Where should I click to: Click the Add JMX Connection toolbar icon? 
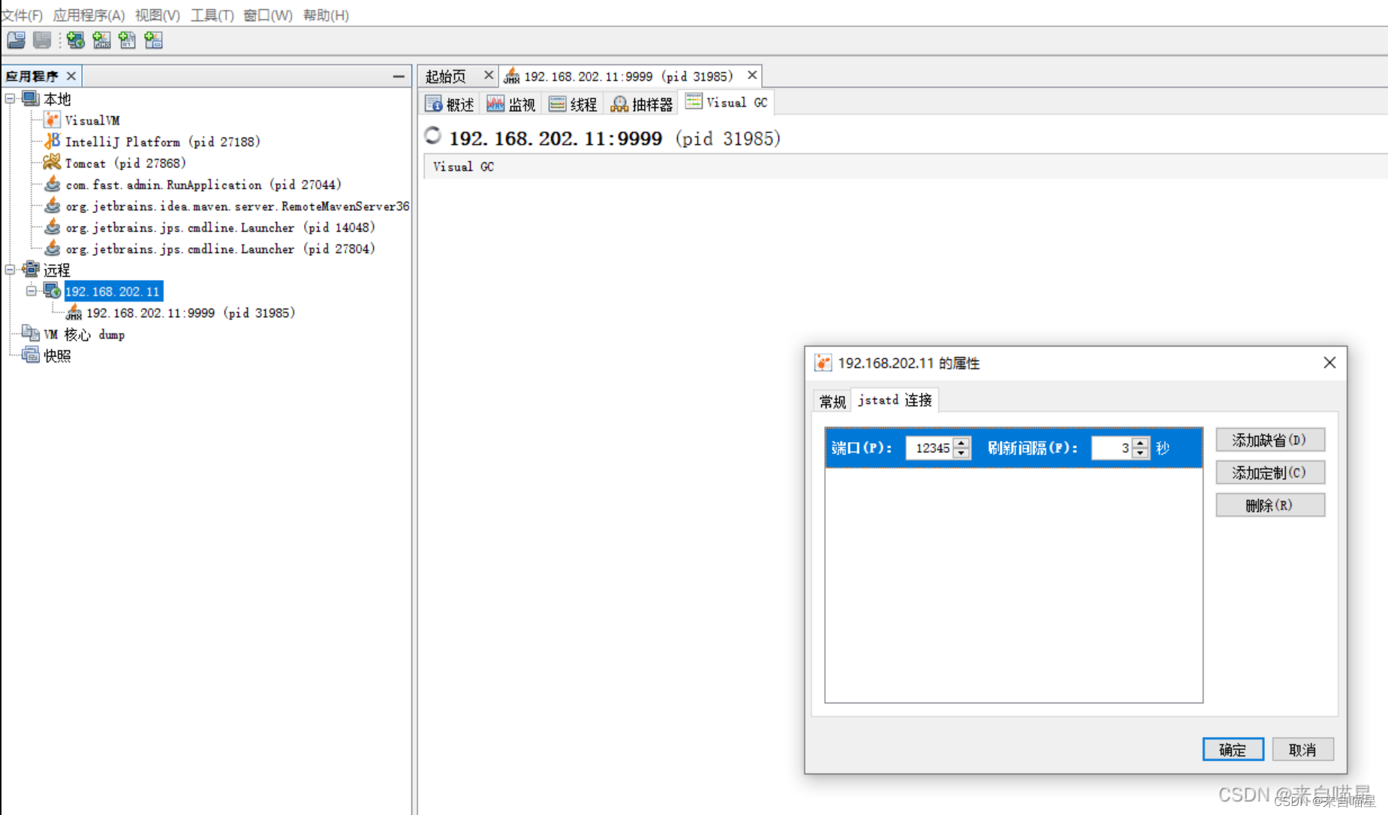101,41
